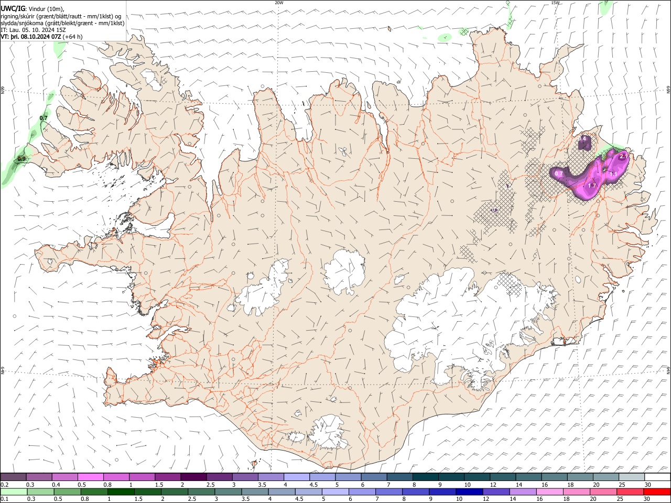The height and width of the screenshot is (503, 671).
Task: Select the 3 gray-green swatch, lower scale
Action: [x=228, y=491]
